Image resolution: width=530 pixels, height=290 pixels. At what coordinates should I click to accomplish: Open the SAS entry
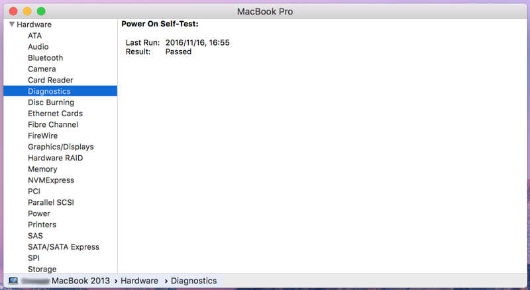coord(36,236)
